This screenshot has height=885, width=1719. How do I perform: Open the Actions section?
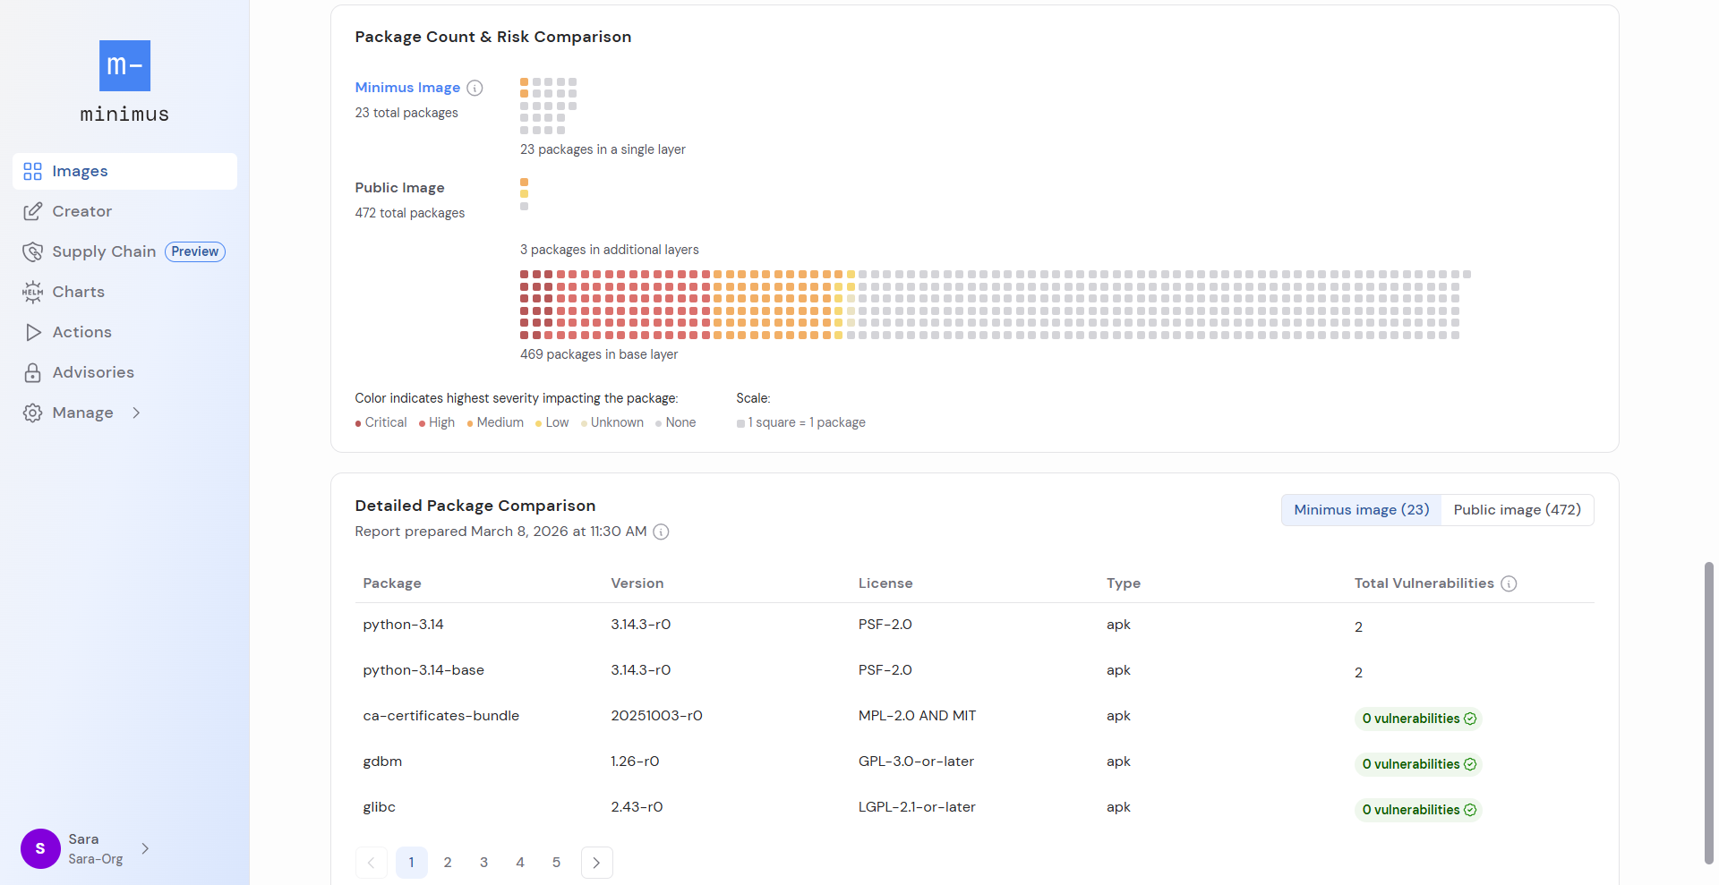(124, 332)
